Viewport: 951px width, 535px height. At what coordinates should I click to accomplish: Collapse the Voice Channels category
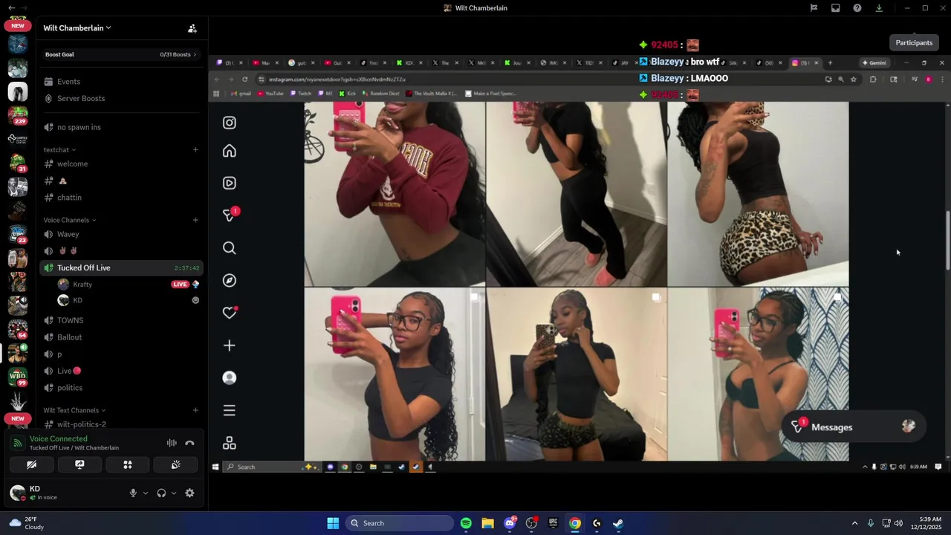70,220
